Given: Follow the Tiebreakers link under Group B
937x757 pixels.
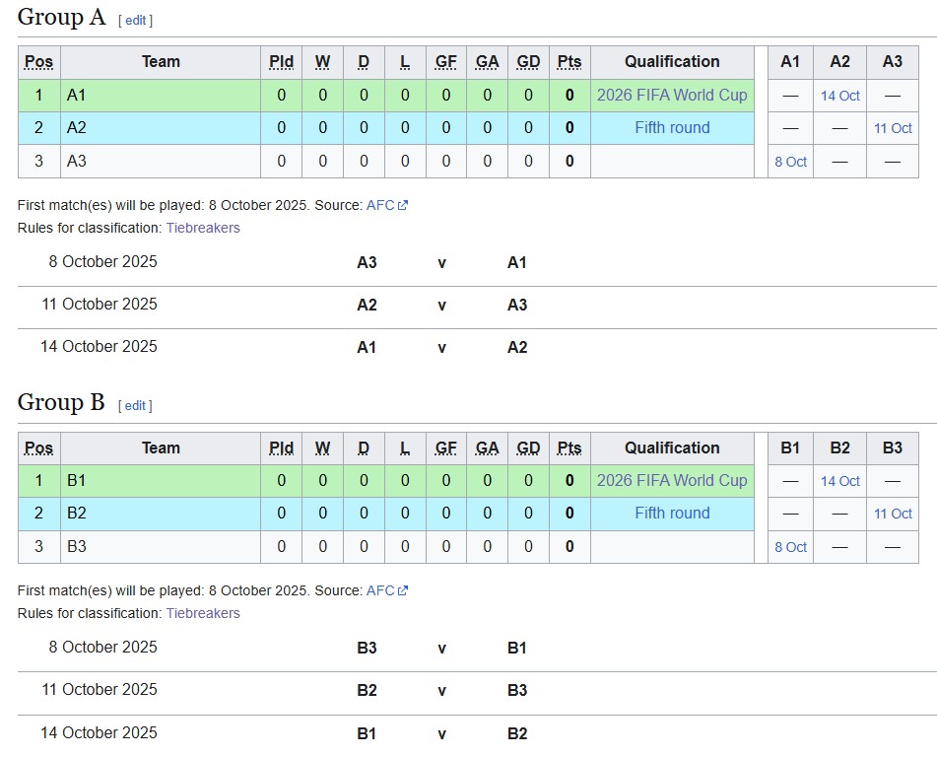Looking at the screenshot, I should pyautogui.click(x=203, y=613).
